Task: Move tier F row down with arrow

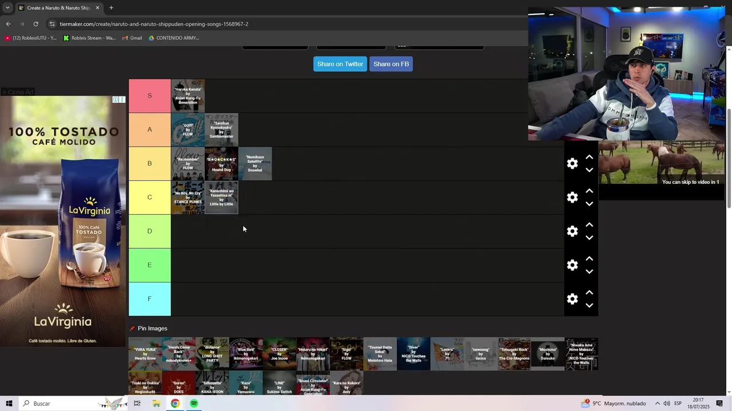Action: tap(589, 305)
